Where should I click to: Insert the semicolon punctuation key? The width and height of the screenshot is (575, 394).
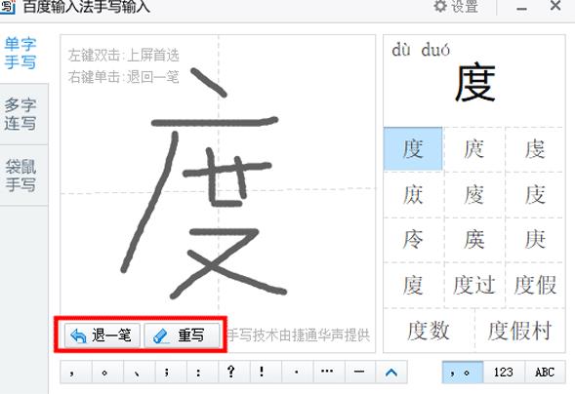(171, 372)
